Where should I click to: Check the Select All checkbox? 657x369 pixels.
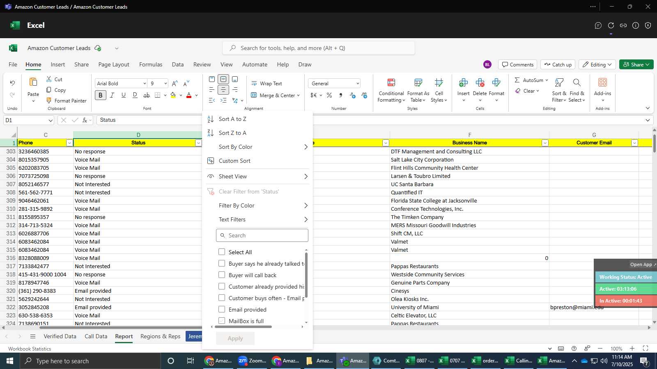pos(222,252)
